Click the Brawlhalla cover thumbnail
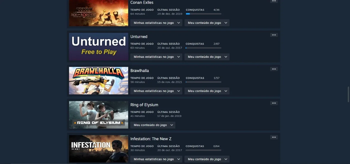 (x=98, y=81)
